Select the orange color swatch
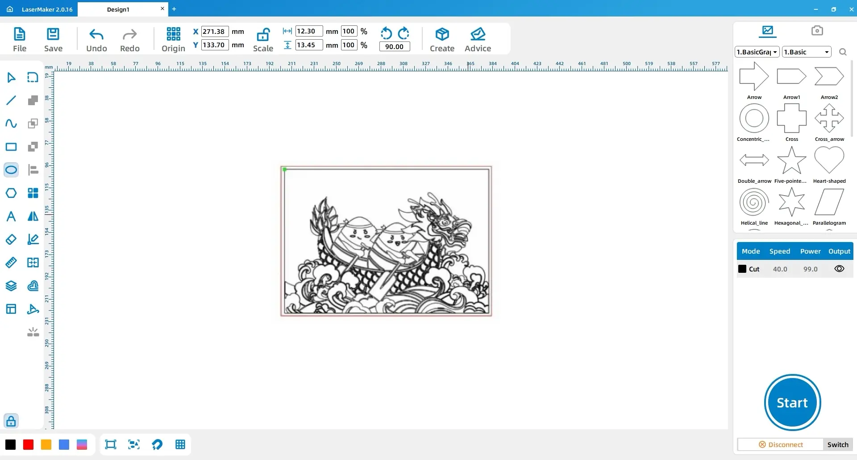Screen dimensions: 857x460 46,444
